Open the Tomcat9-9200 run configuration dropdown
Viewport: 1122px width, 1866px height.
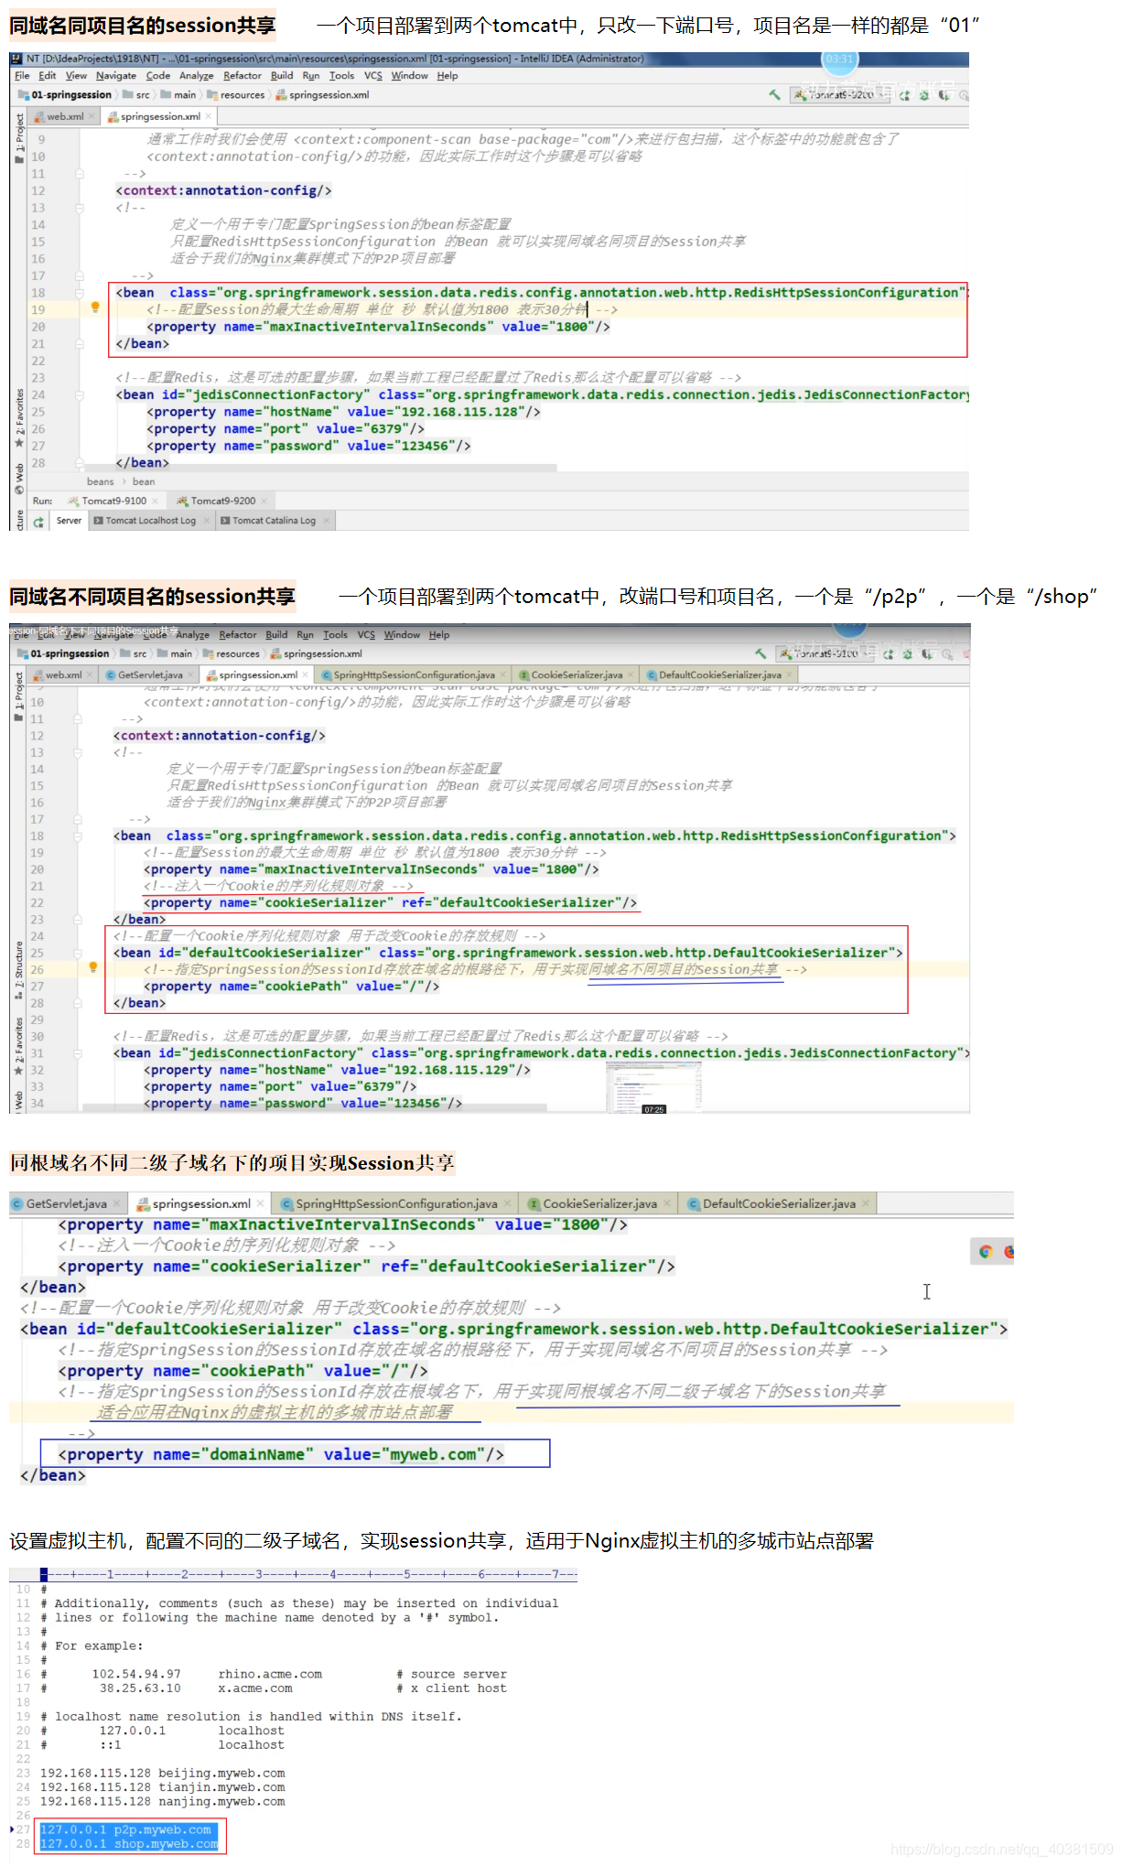click(839, 94)
